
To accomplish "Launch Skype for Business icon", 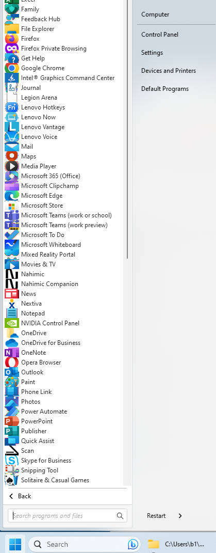I will click(12, 461).
